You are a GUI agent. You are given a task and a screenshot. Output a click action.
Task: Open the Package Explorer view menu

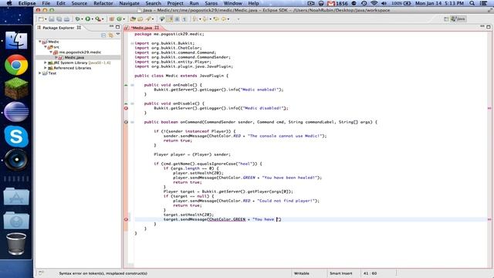118,35
